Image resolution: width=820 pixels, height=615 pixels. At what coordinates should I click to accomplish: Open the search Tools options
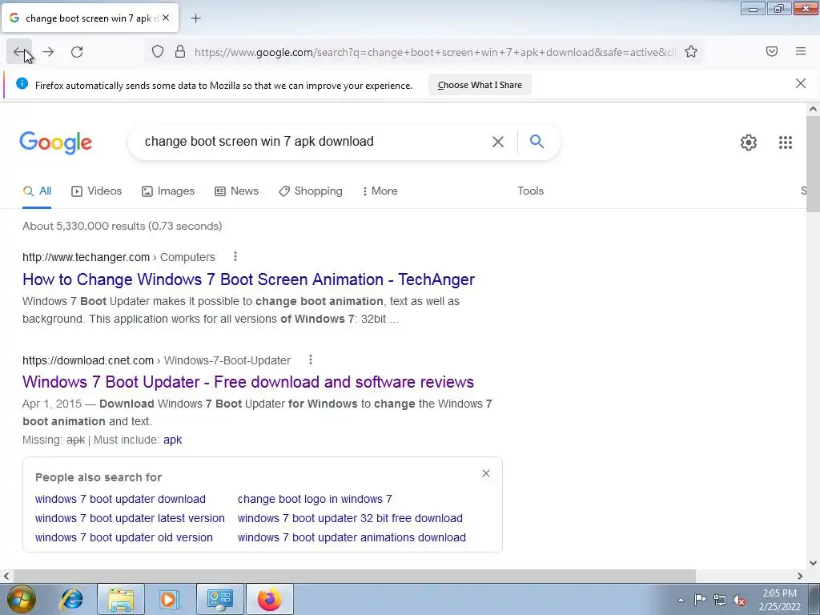click(x=530, y=191)
